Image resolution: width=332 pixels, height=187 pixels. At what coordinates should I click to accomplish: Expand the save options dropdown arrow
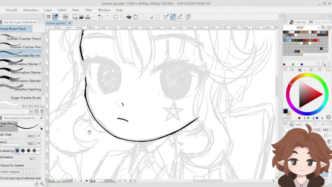coord(93,17)
